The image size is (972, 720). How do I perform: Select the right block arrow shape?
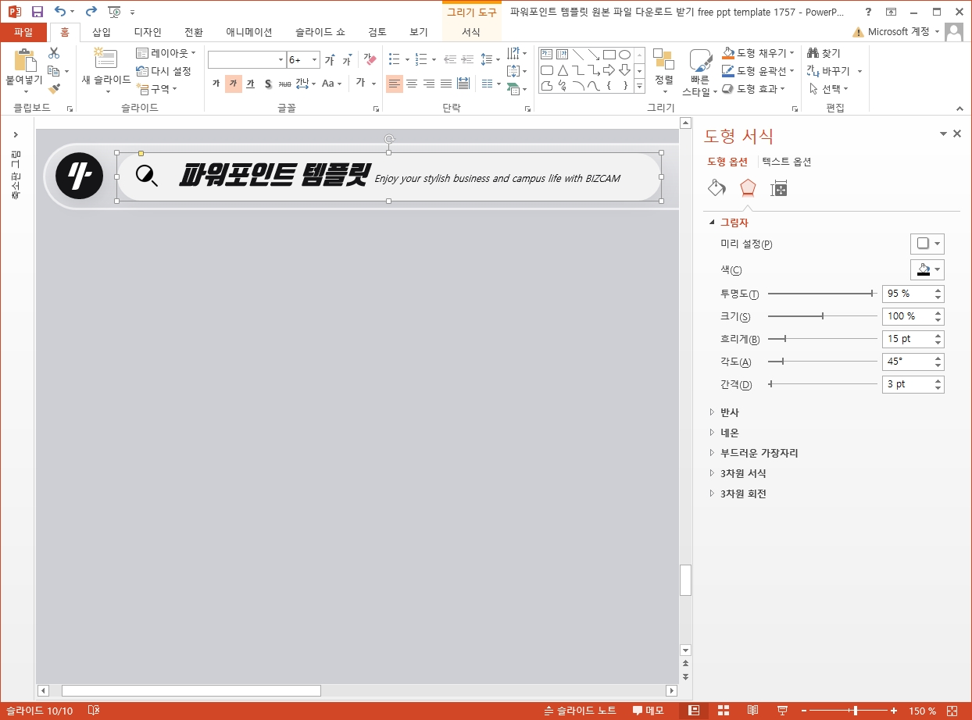coord(609,70)
